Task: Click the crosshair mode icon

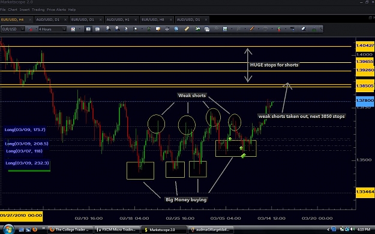Action: 136,29
